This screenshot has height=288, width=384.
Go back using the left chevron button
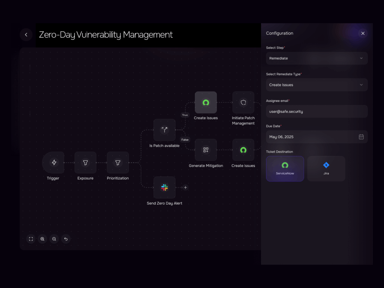26,34
